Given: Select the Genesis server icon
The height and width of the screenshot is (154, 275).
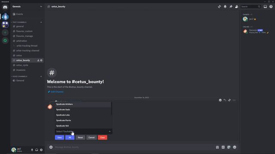Looking at the screenshot, I should [x=5, y=16].
